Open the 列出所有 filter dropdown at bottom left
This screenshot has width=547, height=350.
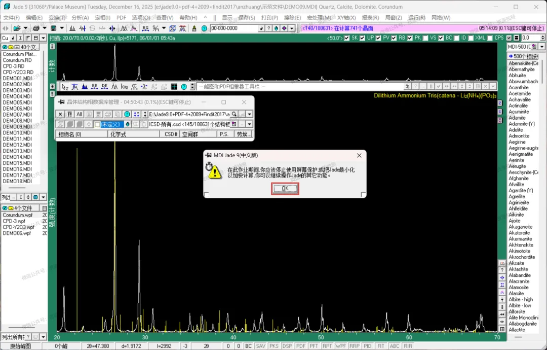coord(43,337)
